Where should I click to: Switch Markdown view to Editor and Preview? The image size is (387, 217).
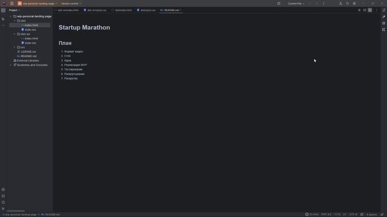click(365, 10)
